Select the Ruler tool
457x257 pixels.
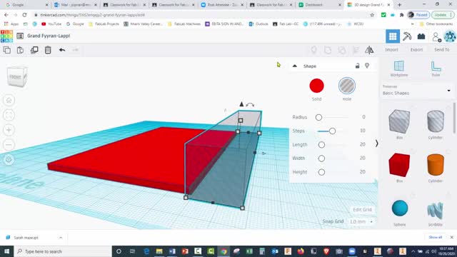436,69
